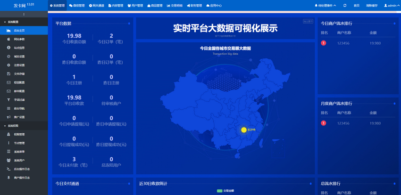The height and width of the screenshot is (195, 401).
Task: Click the 后台操作日志 terminal icon
Action: (x=8, y=169)
